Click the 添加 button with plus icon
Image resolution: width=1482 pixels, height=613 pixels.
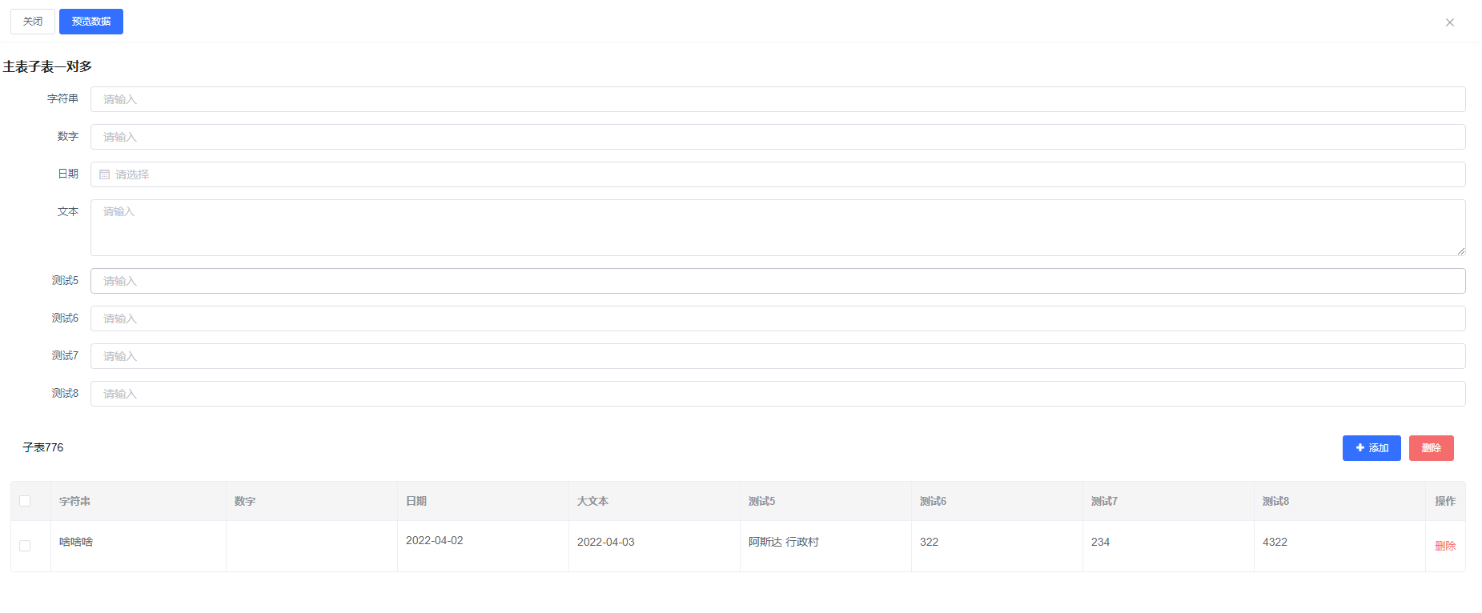click(x=1371, y=448)
